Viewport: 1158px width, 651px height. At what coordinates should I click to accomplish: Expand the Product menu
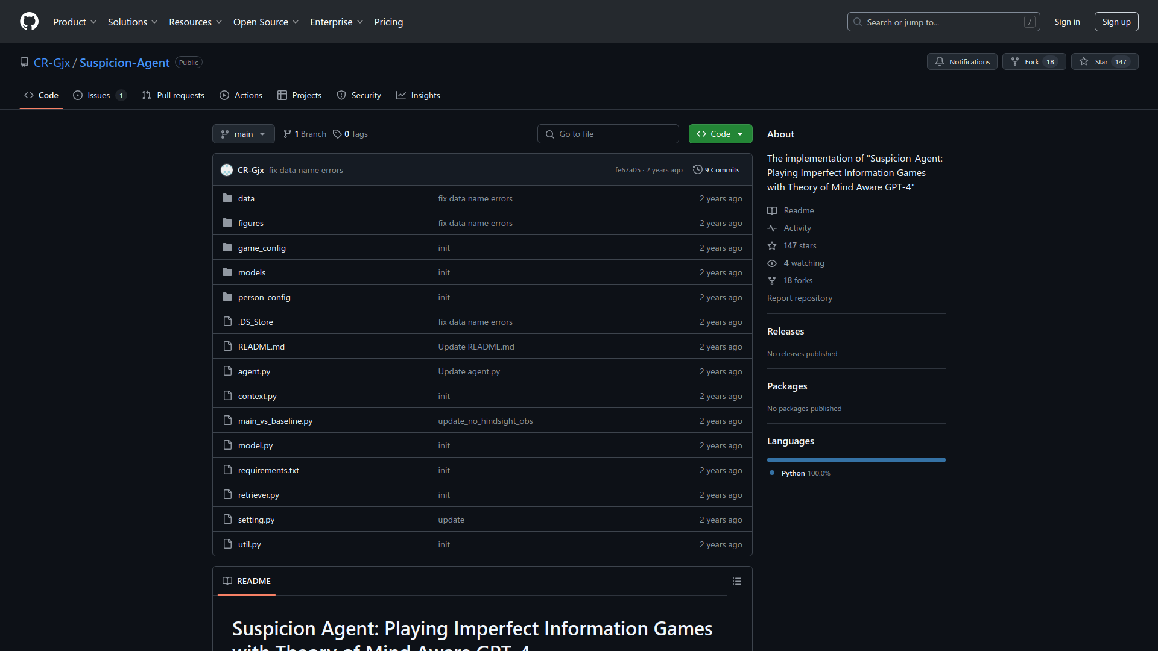point(75,22)
